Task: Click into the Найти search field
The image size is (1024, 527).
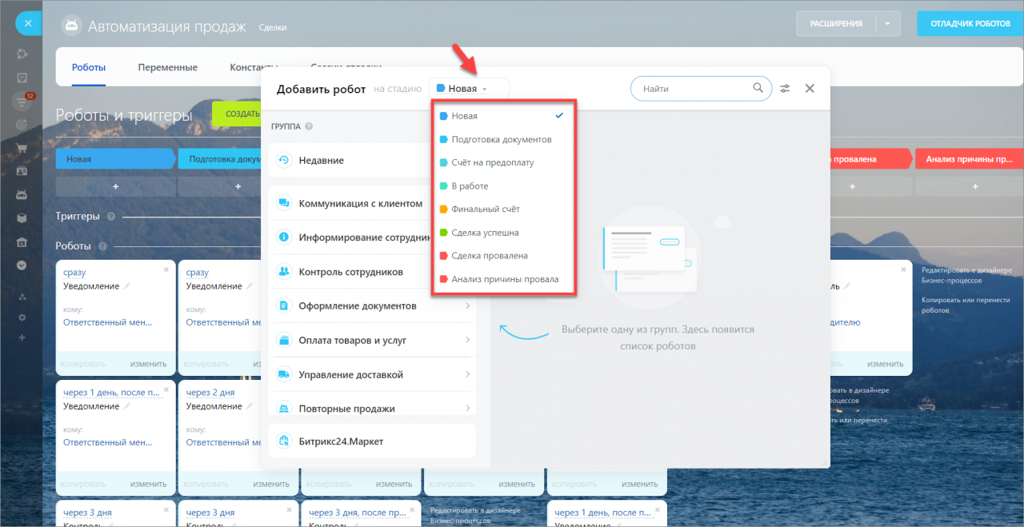Action: (692, 89)
